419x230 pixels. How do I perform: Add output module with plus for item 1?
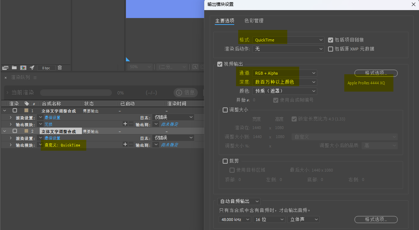(x=125, y=124)
